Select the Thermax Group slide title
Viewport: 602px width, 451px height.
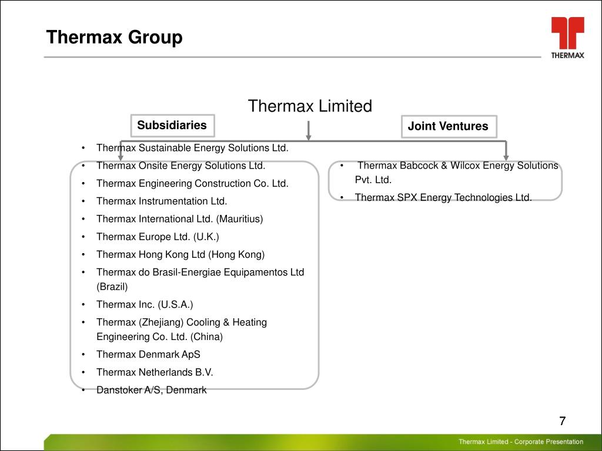(115, 37)
